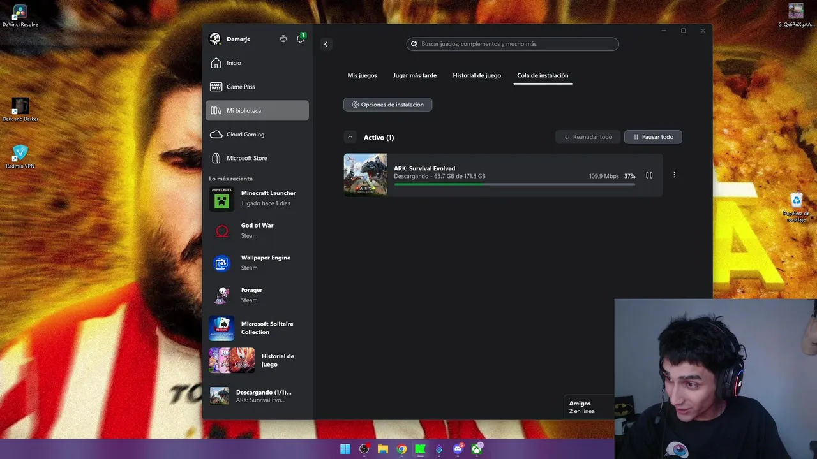The width and height of the screenshot is (817, 459).
Task: Open Inicio in the sidebar
Action: tap(257, 63)
